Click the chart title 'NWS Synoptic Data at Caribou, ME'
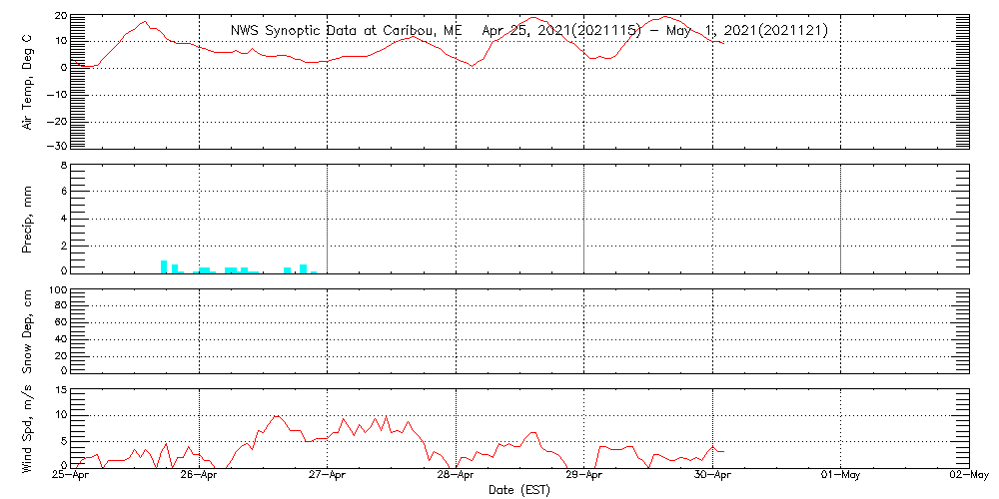This screenshot has height=499, width=999. click(347, 30)
